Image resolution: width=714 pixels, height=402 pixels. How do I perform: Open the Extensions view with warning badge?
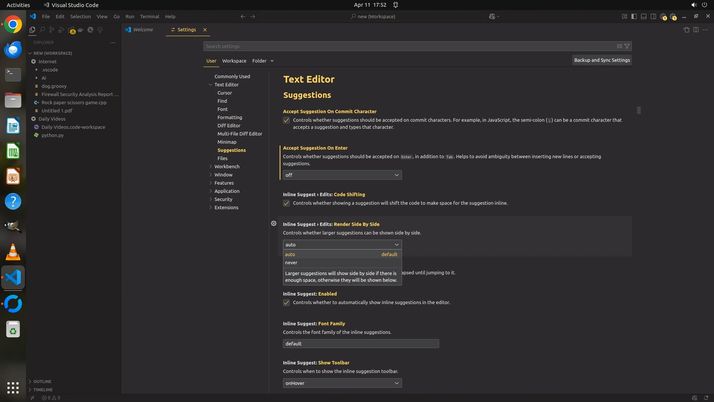point(71,30)
